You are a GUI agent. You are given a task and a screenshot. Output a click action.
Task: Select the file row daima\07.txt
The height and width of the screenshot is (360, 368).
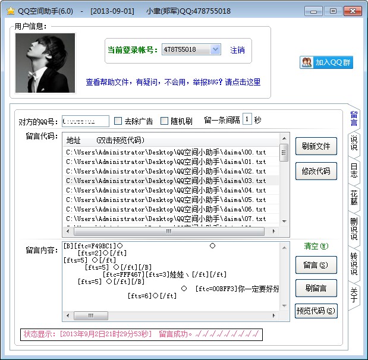pyautogui.click(x=171, y=219)
